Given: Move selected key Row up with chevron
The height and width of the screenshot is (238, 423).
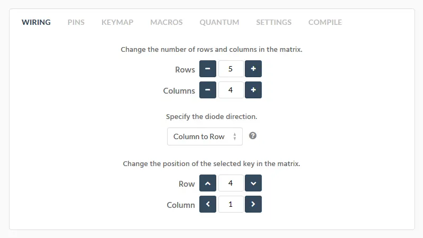Looking at the screenshot, I should [x=208, y=183].
